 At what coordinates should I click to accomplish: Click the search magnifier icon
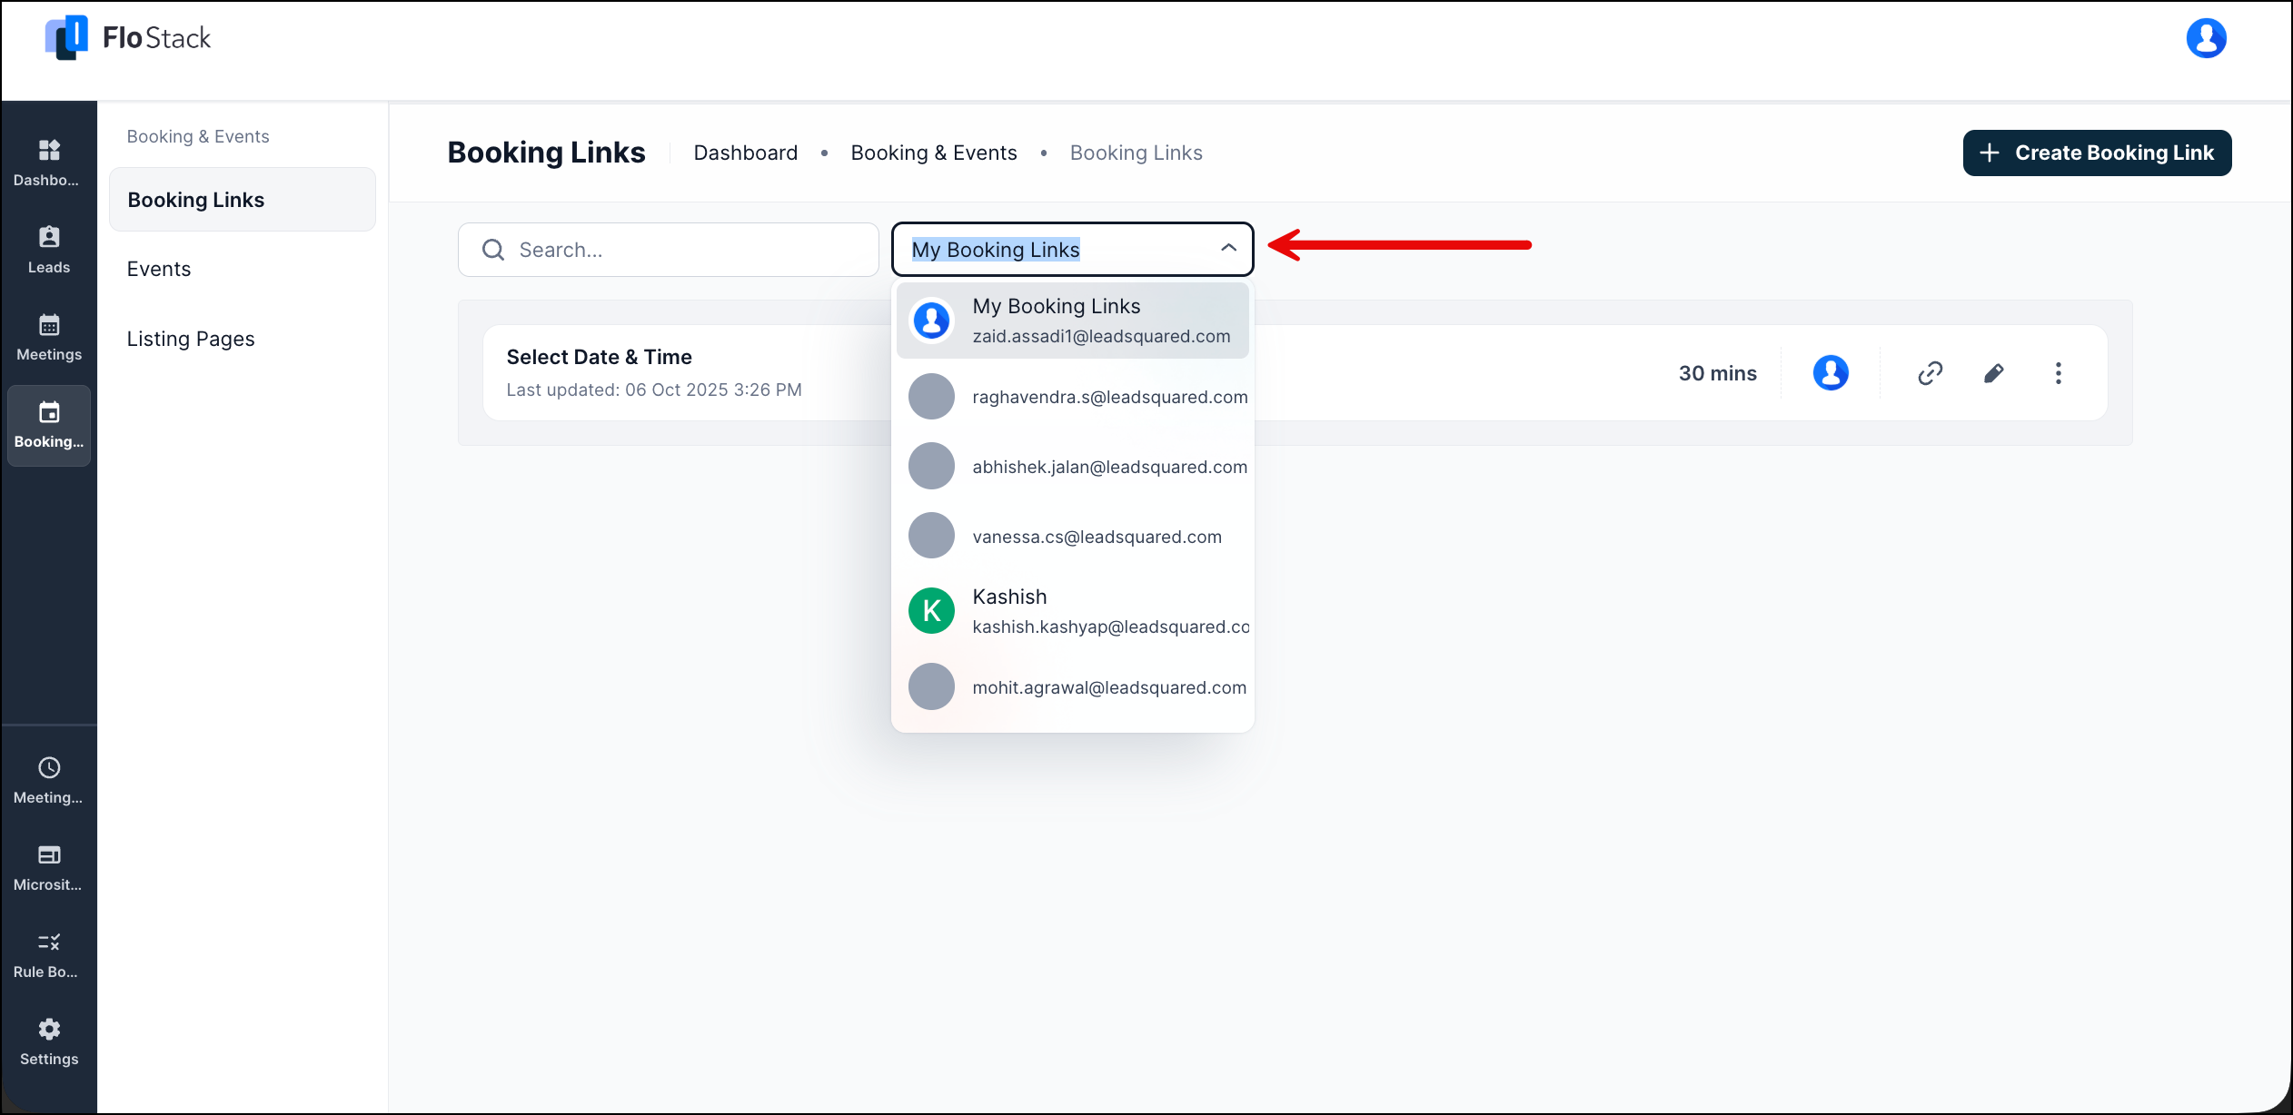point(493,250)
